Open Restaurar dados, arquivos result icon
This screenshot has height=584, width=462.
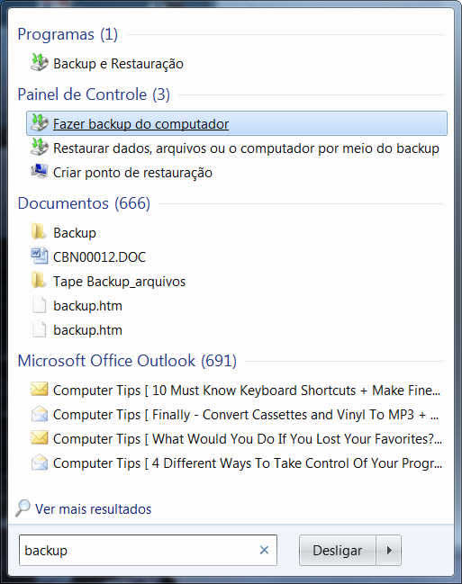(39, 147)
